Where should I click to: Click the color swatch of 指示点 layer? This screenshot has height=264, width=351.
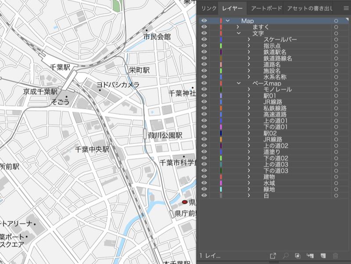[221, 46]
